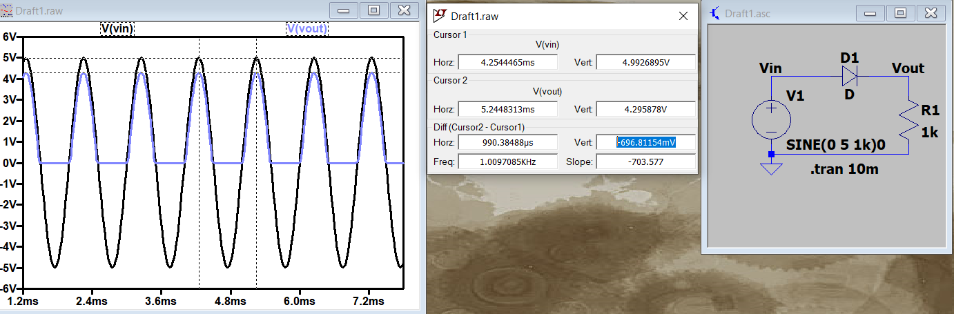Viewport: 954px width, 314px height.
Task: Select the V(vin) trace label
Action: tap(117, 28)
